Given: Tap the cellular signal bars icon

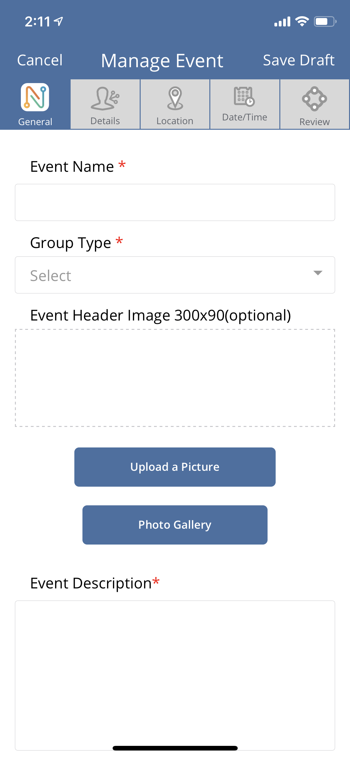Looking at the screenshot, I should click(282, 22).
